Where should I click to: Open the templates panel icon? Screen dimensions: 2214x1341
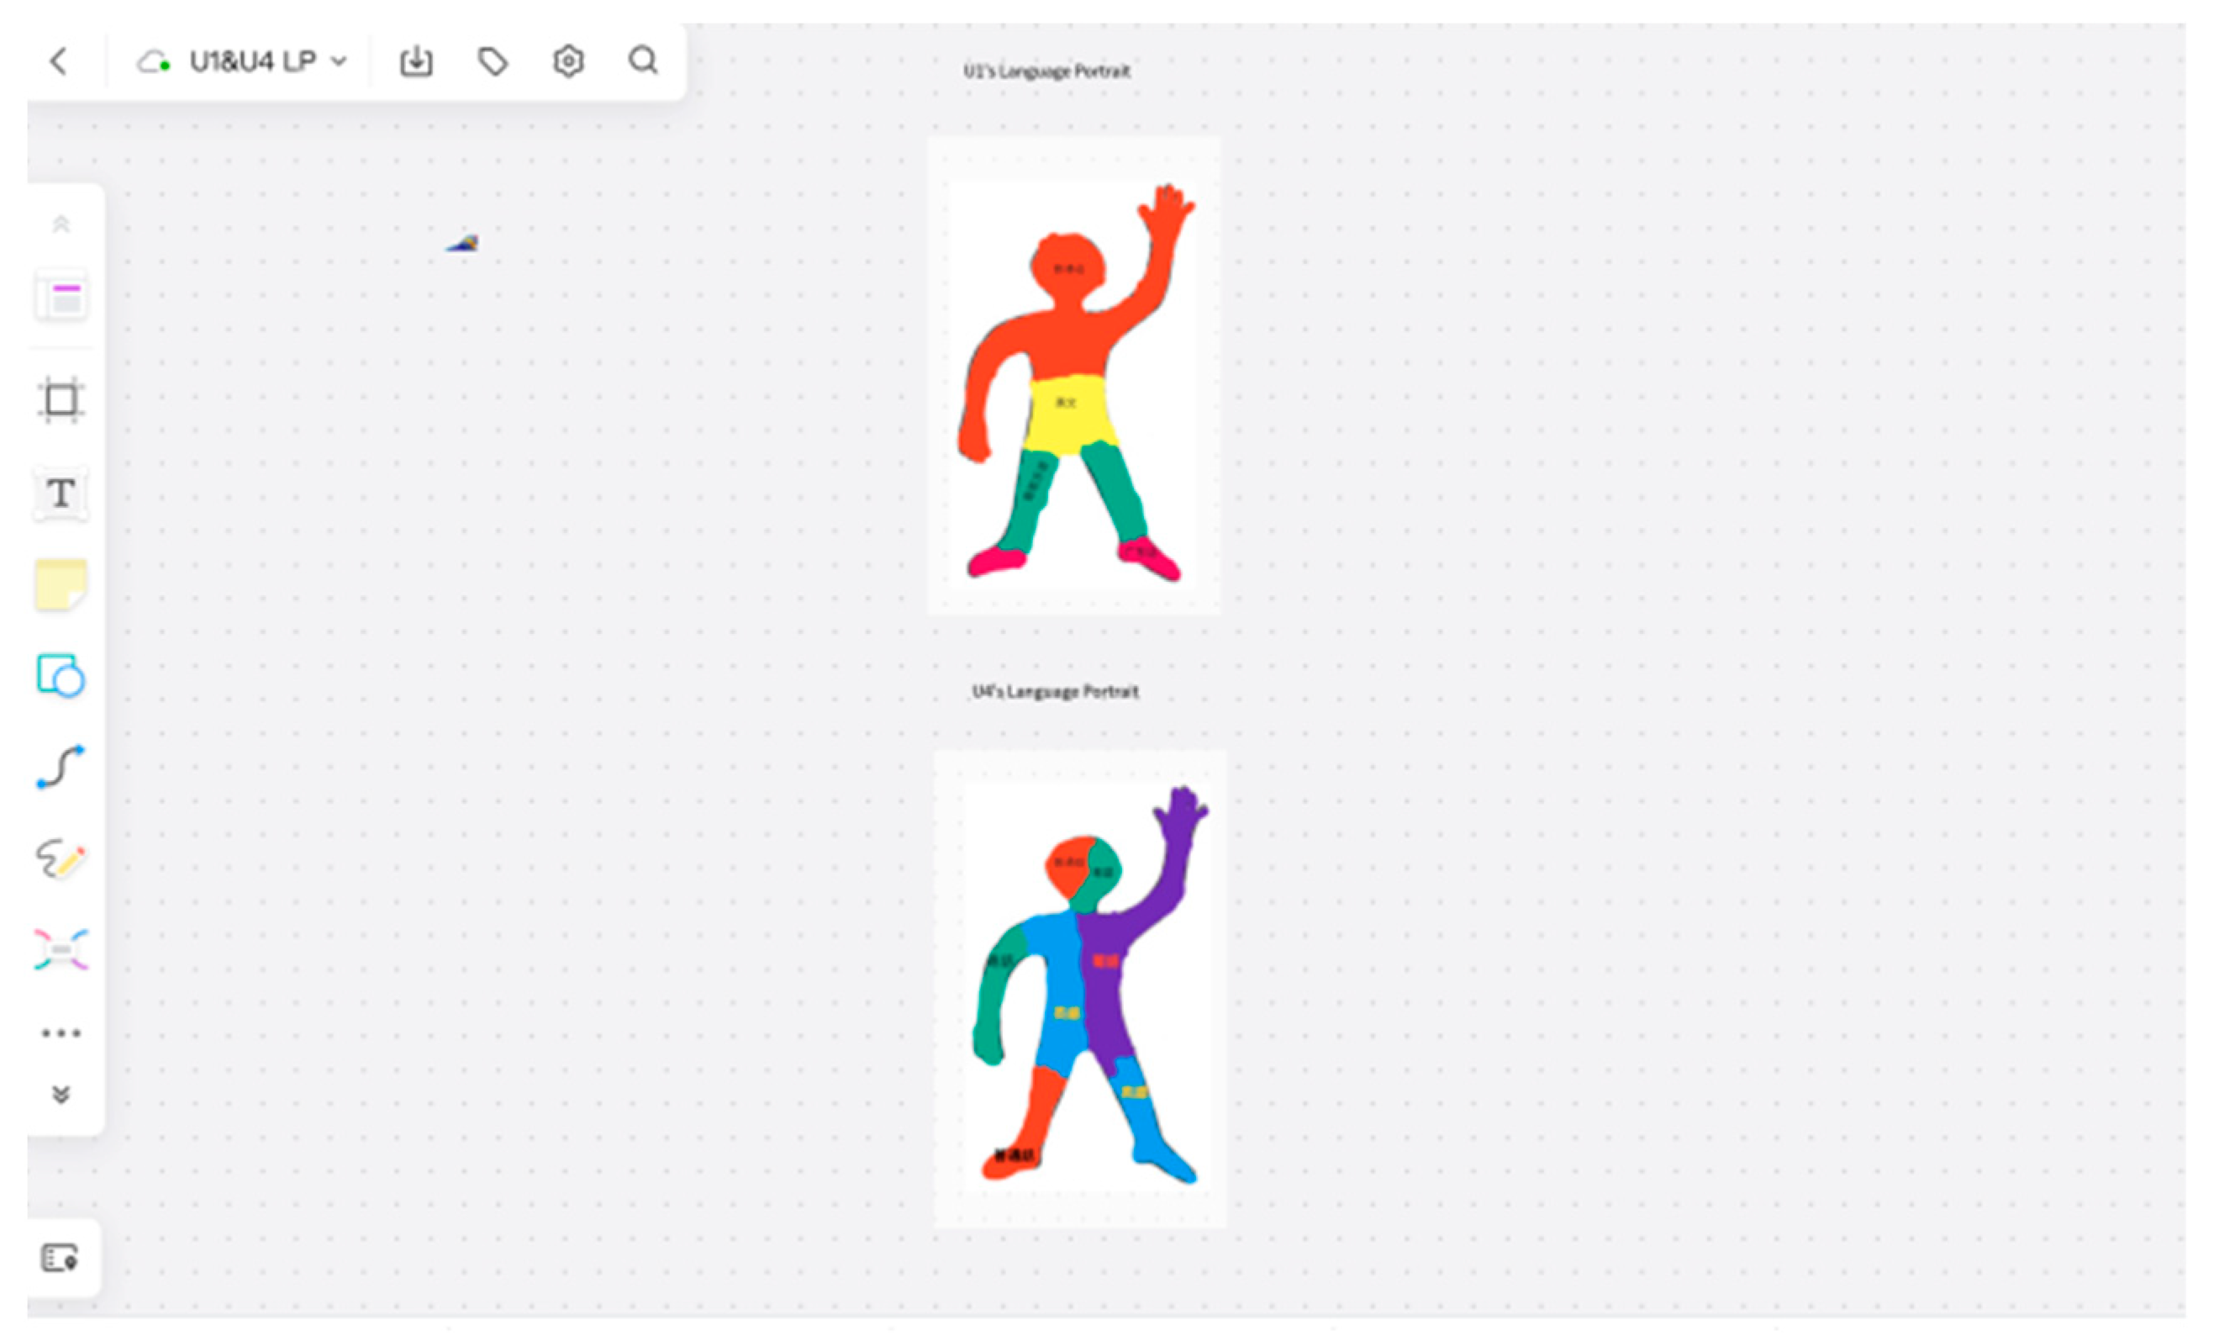pos(61,297)
